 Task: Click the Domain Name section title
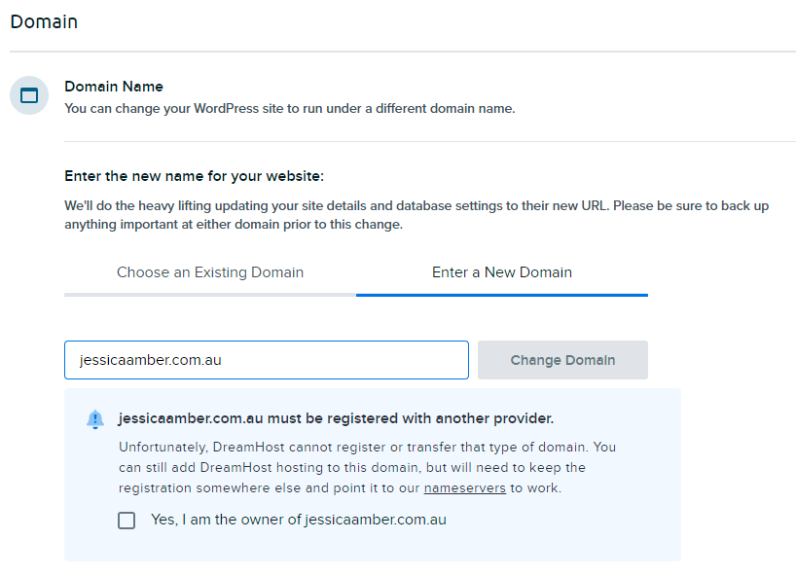[114, 87]
